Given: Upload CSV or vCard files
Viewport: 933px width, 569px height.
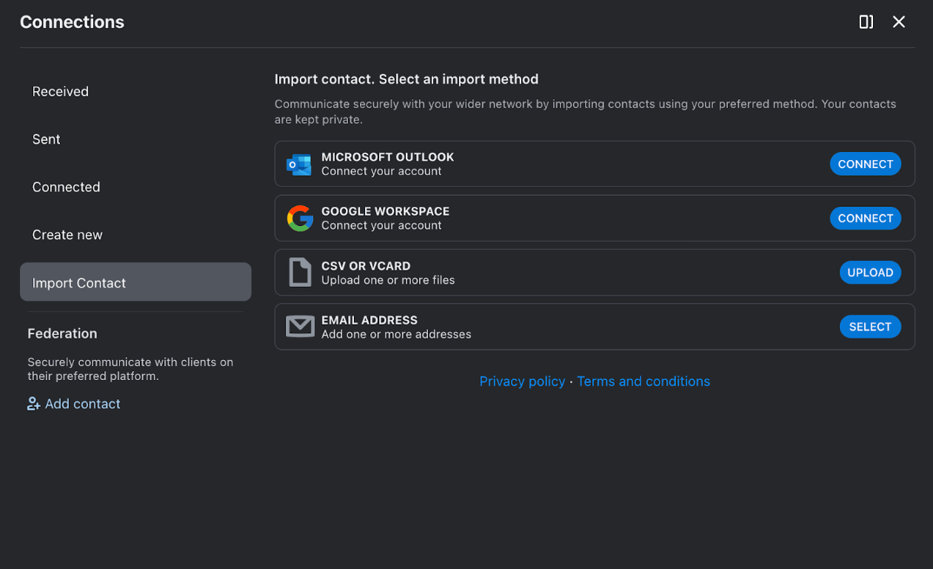Looking at the screenshot, I should point(870,273).
